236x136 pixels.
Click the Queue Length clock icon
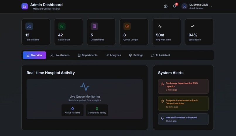point(127,26)
